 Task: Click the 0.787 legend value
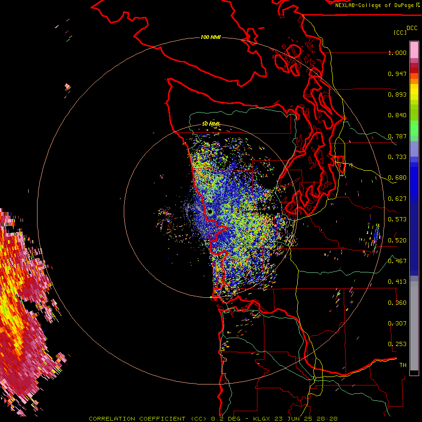point(397,136)
